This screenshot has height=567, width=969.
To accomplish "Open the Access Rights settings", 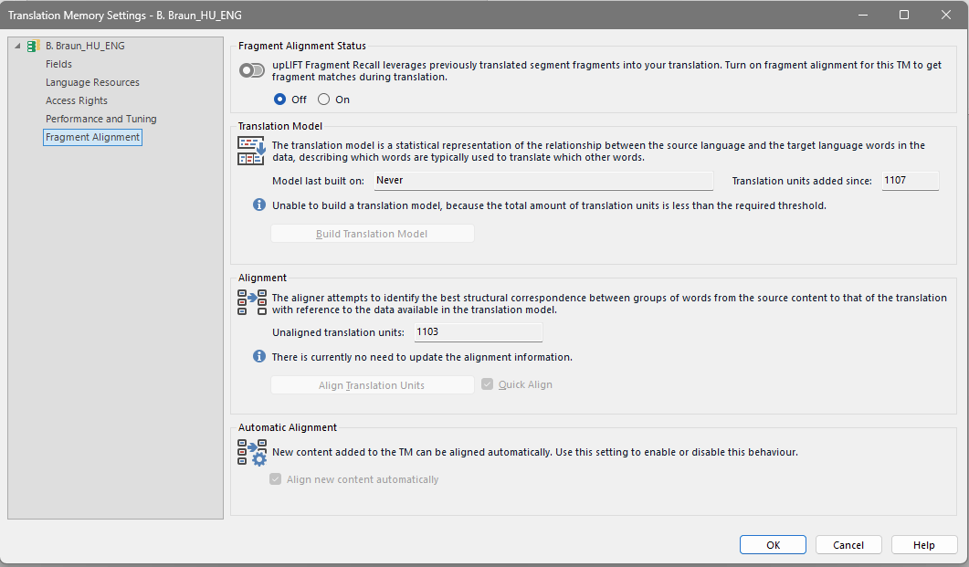I will point(74,100).
